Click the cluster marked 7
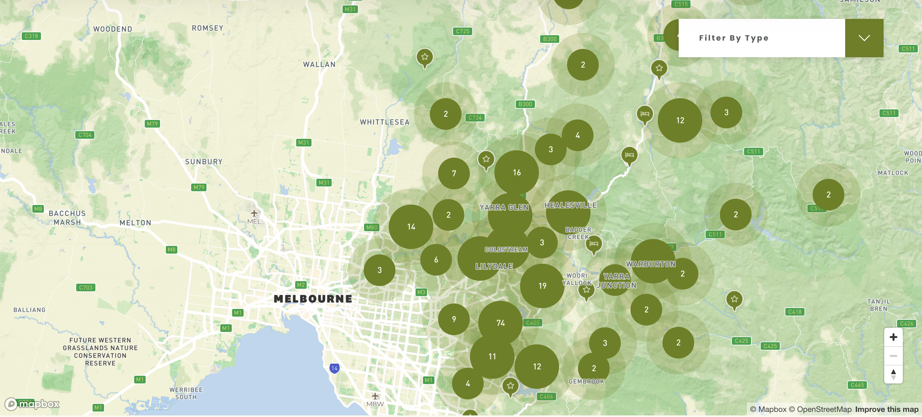 (454, 173)
